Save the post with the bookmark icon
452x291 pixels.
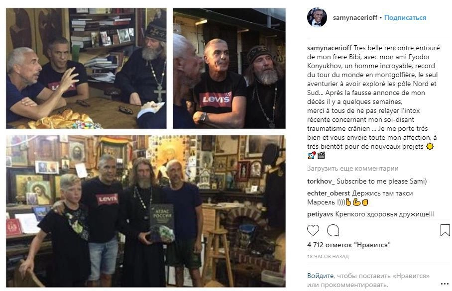click(x=445, y=230)
